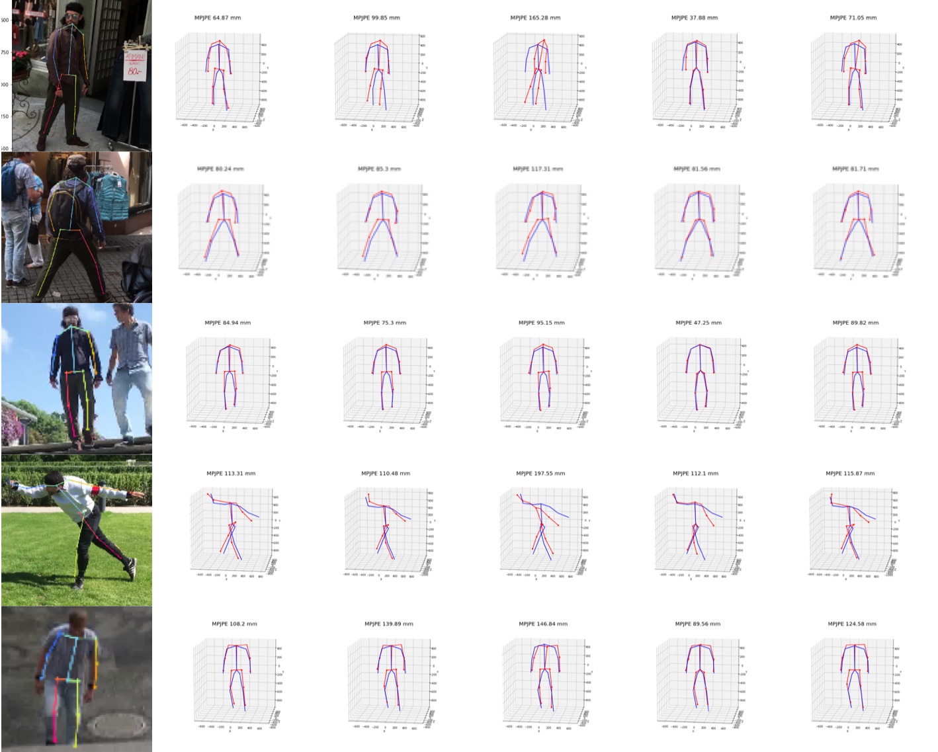
Task: Click the title text 'MPJPE 81.56 mm'
Action: (697, 169)
